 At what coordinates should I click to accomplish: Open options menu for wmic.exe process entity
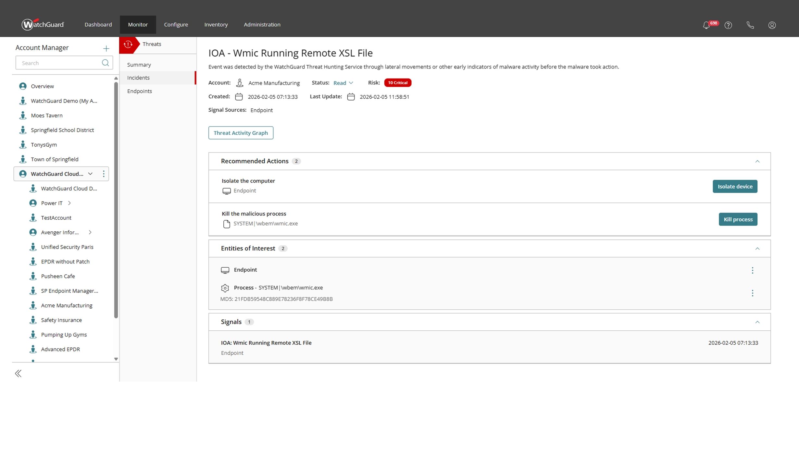pos(752,293)
